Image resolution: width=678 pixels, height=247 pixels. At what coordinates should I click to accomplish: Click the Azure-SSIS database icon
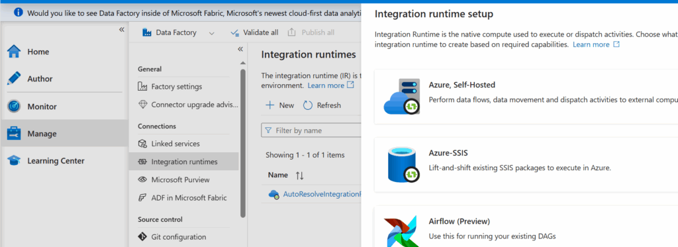[403, 165]
